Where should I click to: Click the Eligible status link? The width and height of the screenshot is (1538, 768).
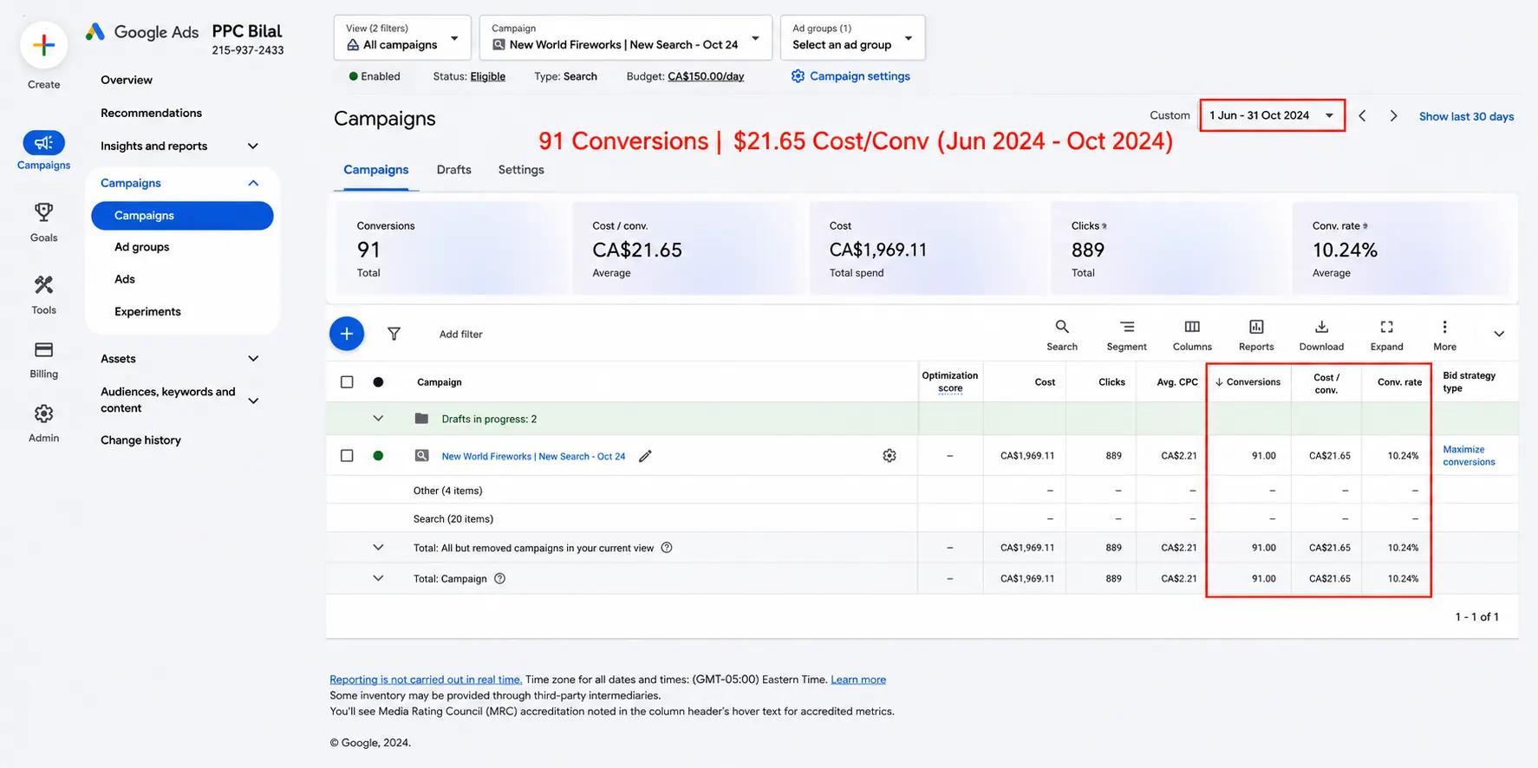[487, 76]
